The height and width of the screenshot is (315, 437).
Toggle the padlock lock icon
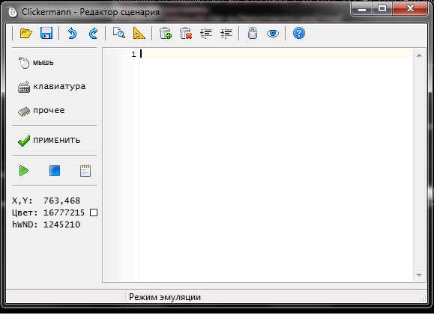tap(253, 33)
